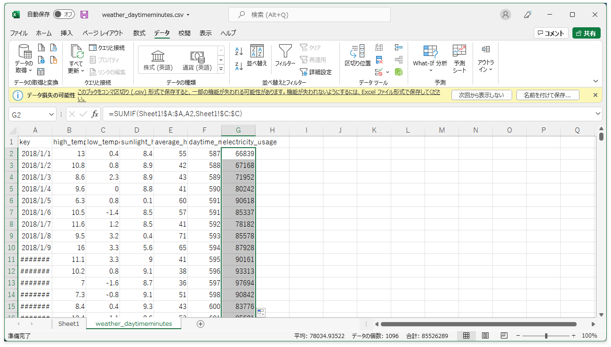This screenshot has width=611, height=347.
Task: Click the Remove Duplicates icon
Action: point(379,60)
